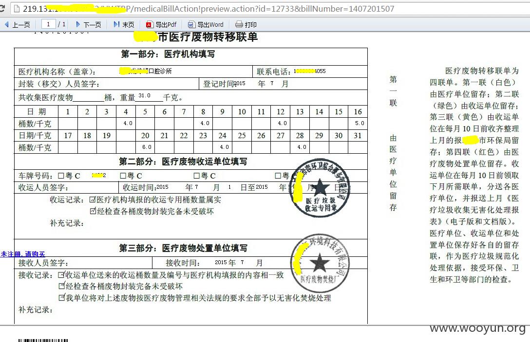Click the 补充记录 label in part two
This screenshot has width=530, height=342.
(67, 223)
